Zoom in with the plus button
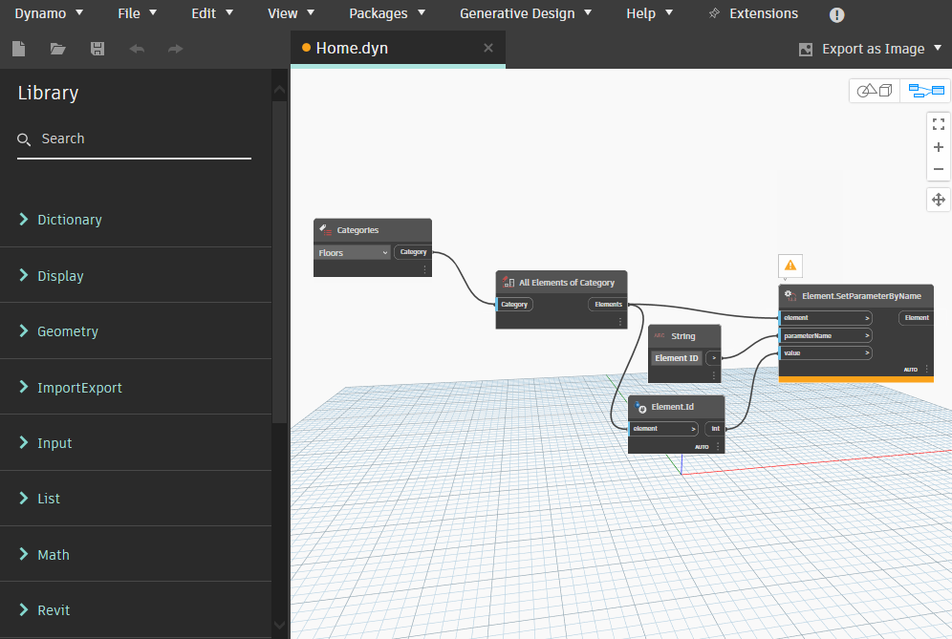This screenshot has width=952, height=639. 938,147
